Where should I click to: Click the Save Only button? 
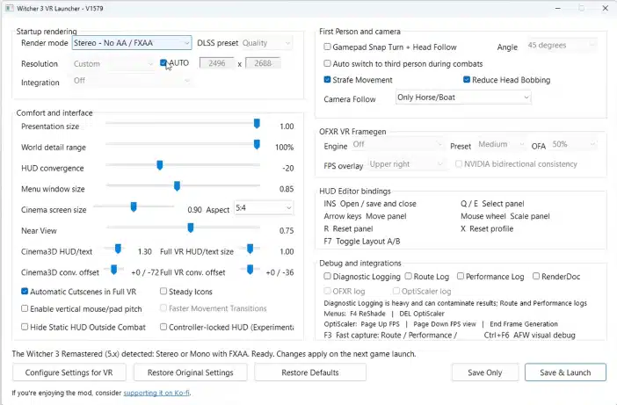[x=485, y=372]
